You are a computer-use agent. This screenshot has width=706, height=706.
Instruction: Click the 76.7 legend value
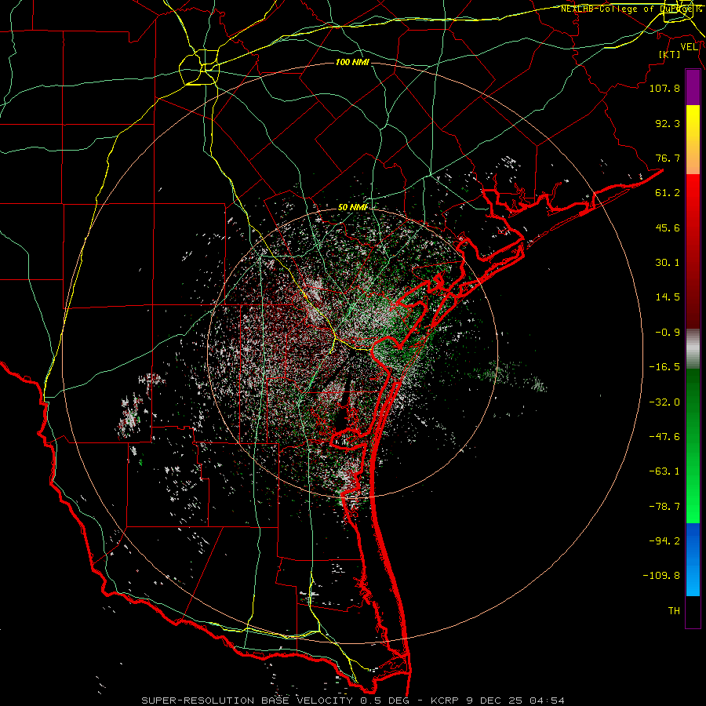(668, 158)
